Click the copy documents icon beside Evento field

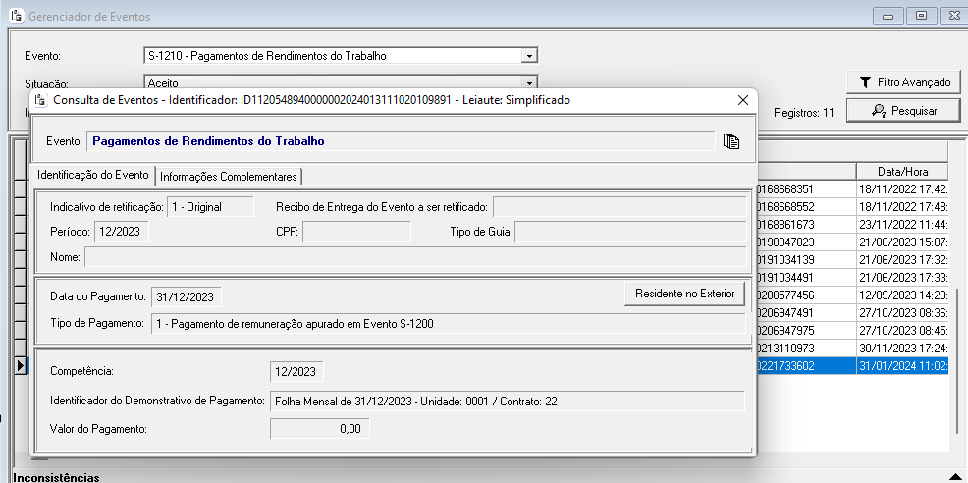pyautogui.click(x=730, y=141)
